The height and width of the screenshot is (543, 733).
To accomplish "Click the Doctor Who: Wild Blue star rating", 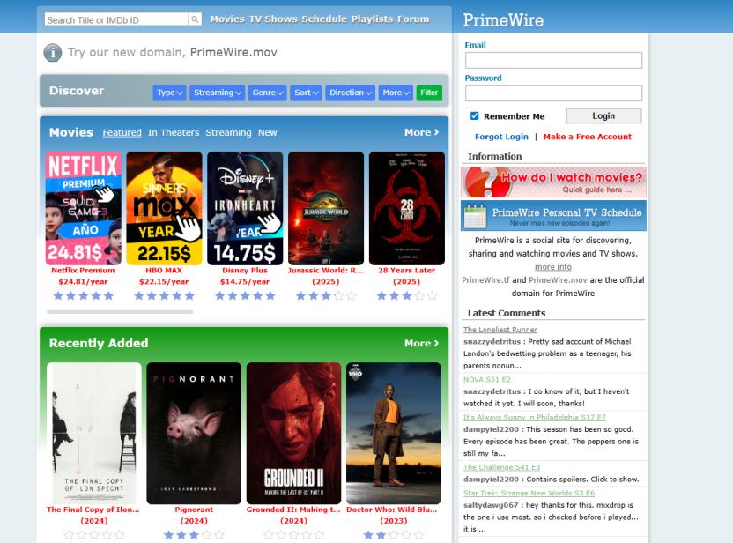I will (x=394, y=534).
